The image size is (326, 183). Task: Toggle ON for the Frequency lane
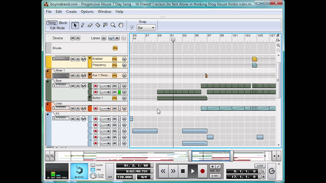[x=115, y=65]
